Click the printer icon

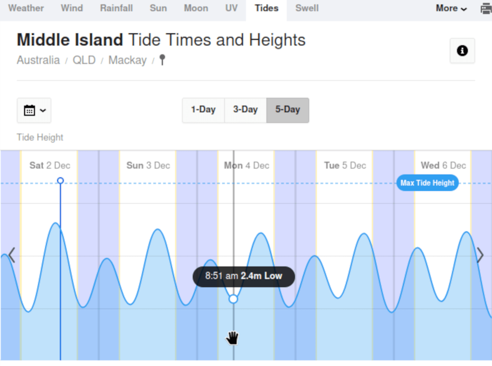486,9
